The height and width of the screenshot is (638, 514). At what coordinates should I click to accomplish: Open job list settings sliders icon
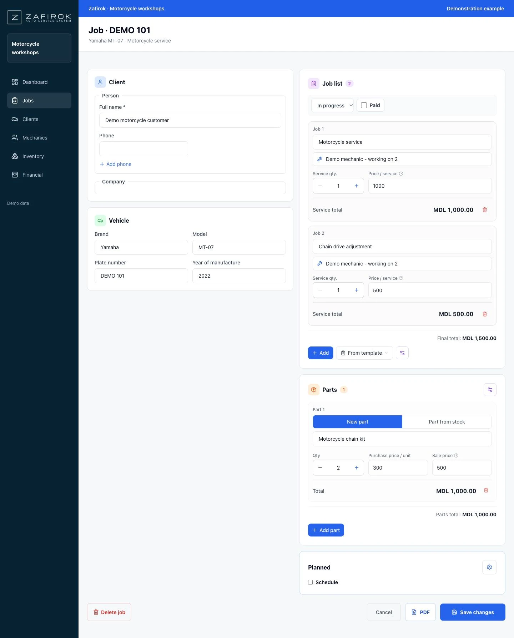click(402, 353)
